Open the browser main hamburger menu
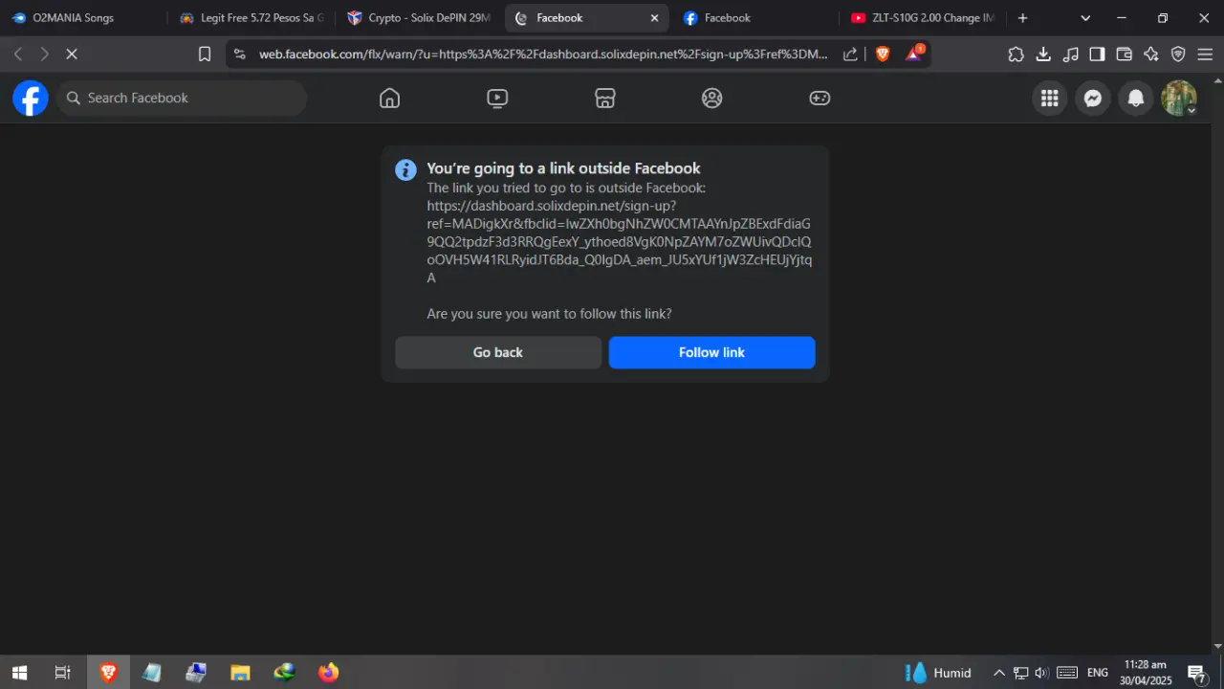This screenshot has width=1224, height=689. point(1205,55)
